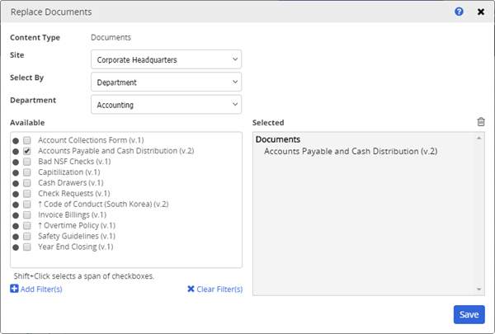Open the Department dropdown showing Accounting
This screenshot has height=334, width=495.
[166, 105]
